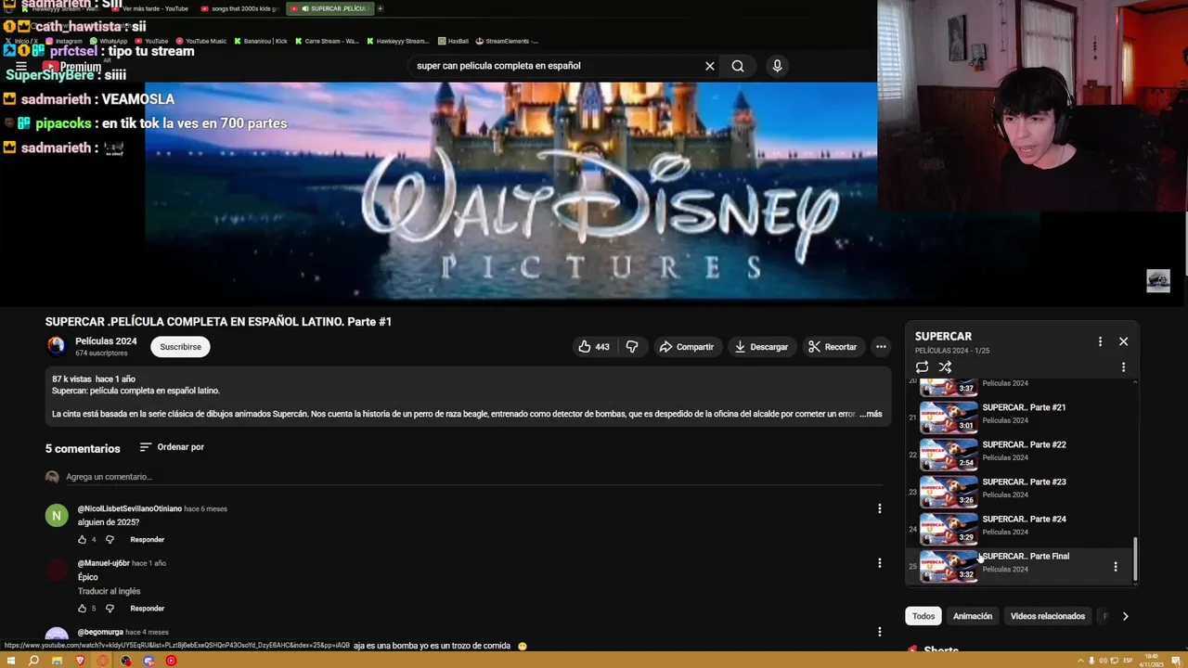
Task: Open @NicolLisbetSevillanoOtiniano profile link
Action: pyautogui.click(x=130, y=508)
